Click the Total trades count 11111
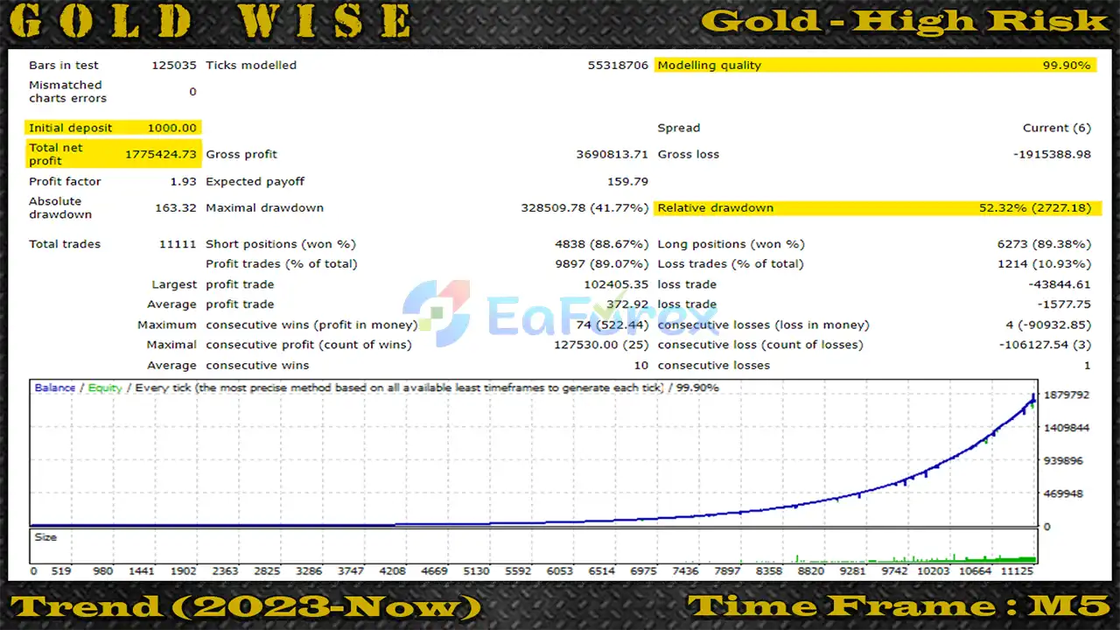 click(x=177, y=244)
